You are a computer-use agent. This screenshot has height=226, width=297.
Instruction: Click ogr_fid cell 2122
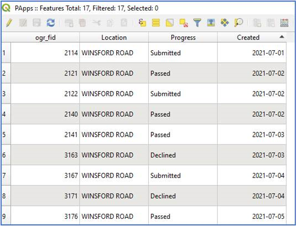(45, 94)
